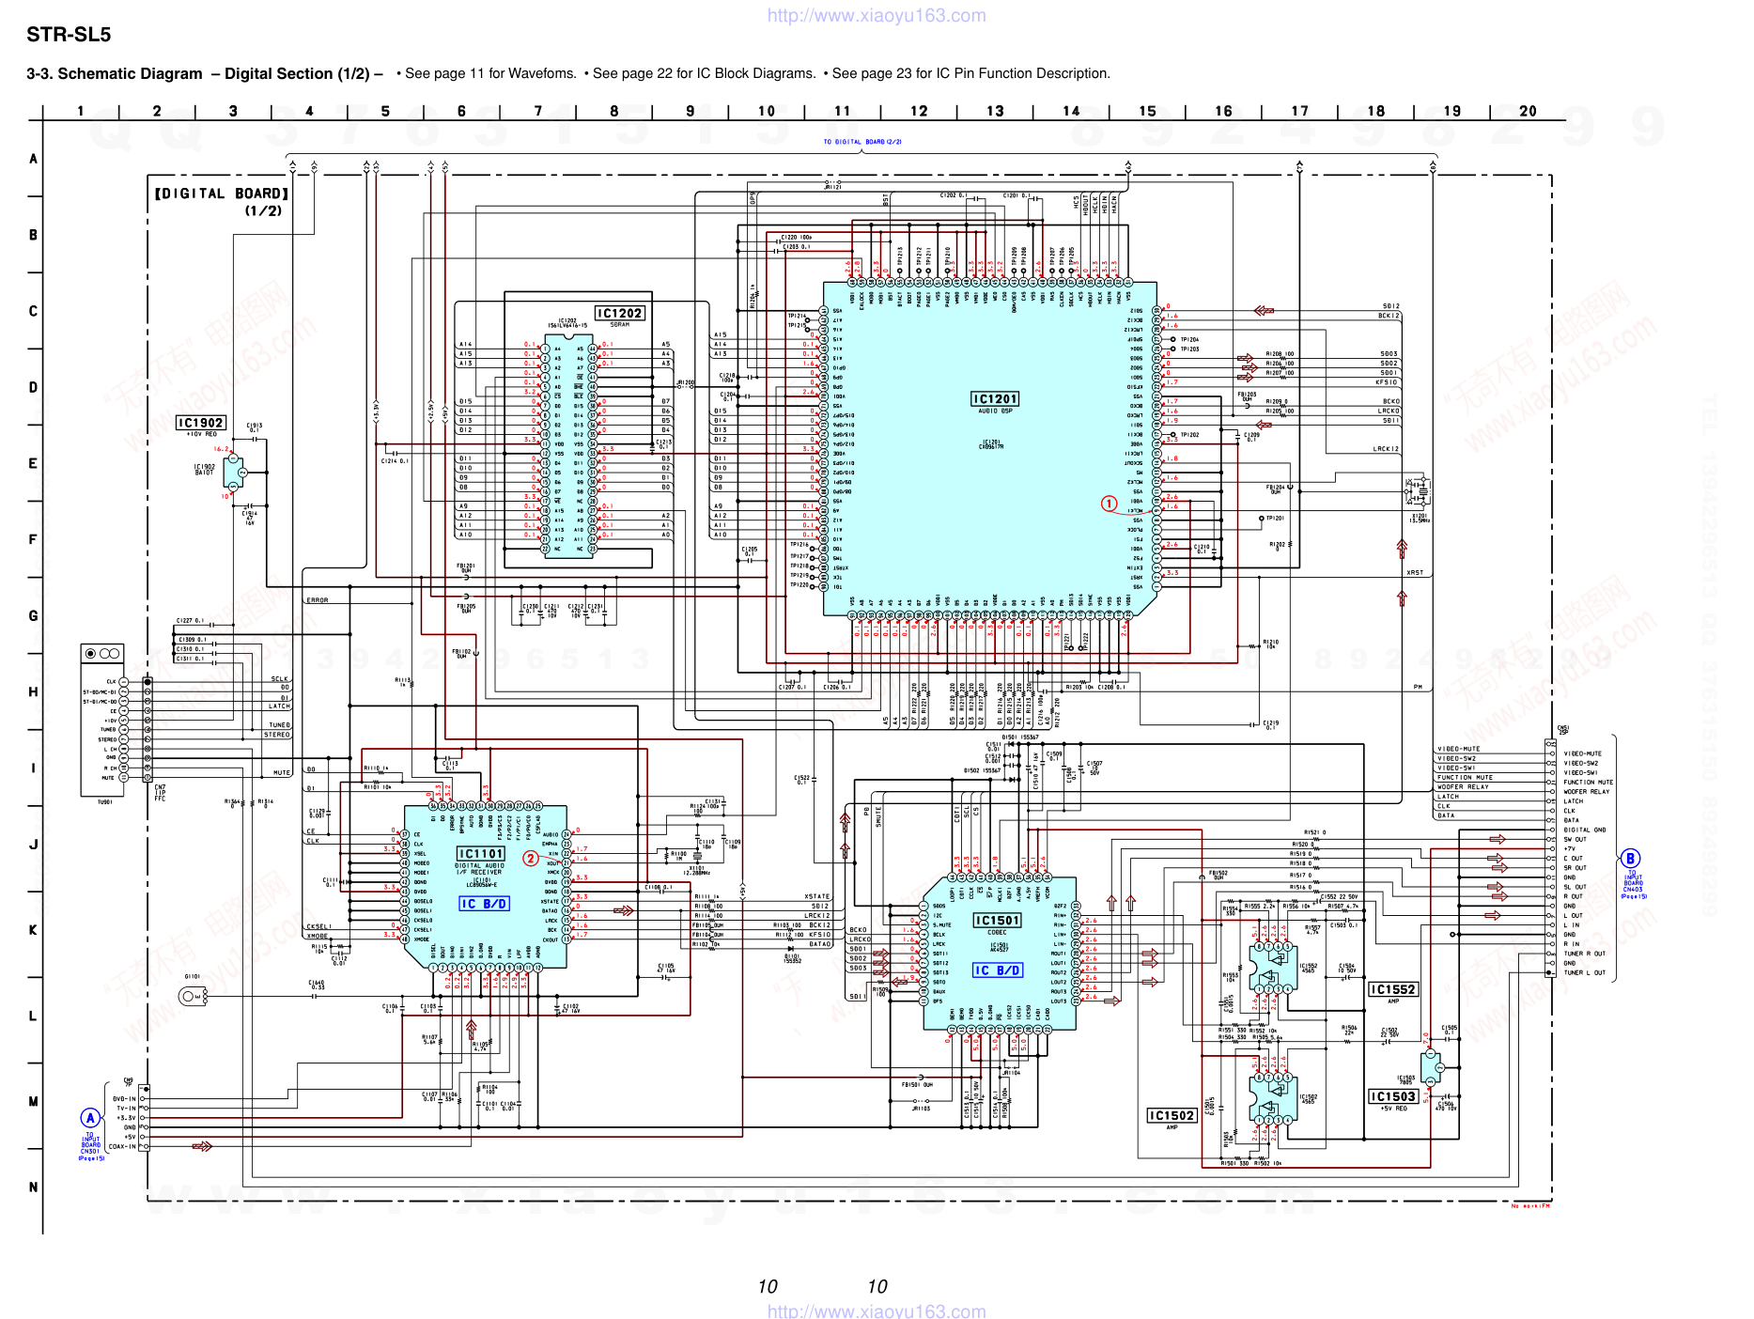The width and height of the screenshot is (1754, 1319).
Task: Click the IC1552 AMP label box
Action: (1392, 989)
